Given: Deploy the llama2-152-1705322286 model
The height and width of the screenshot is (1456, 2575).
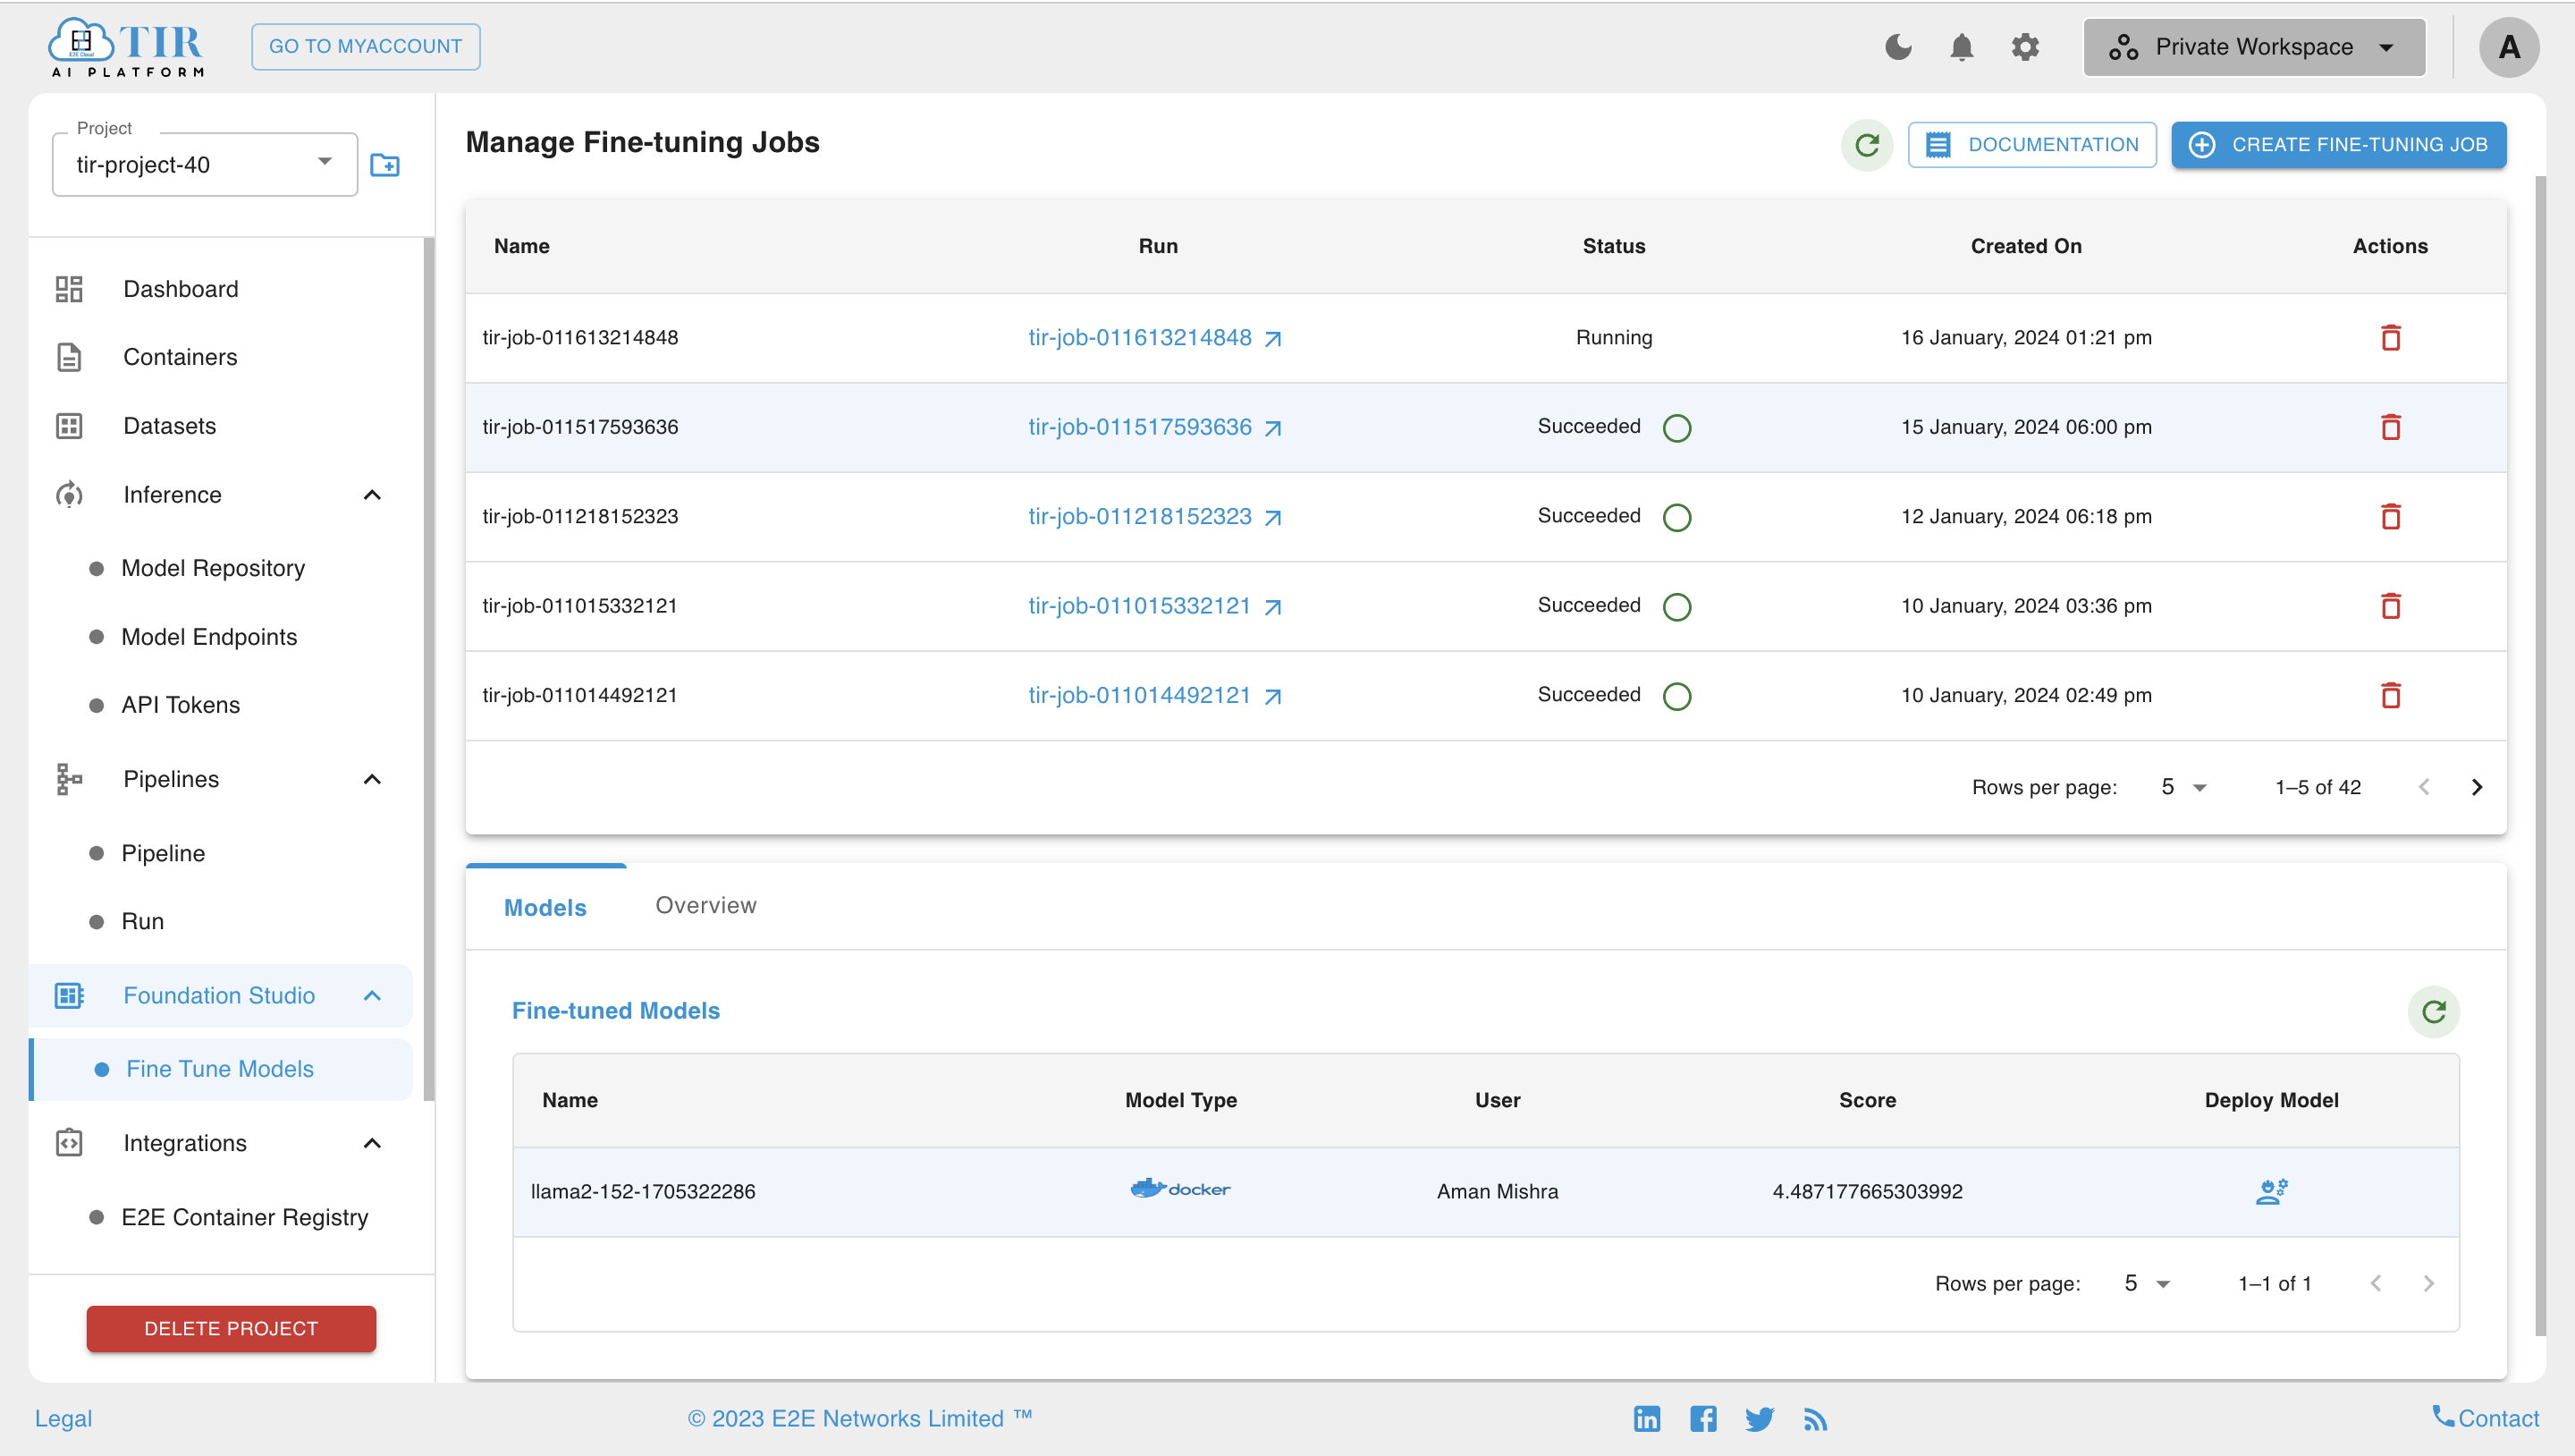Looking at the screenshot, I should (2271, 1191).
